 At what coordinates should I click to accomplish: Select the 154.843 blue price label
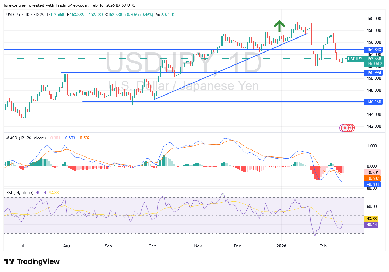373,50
